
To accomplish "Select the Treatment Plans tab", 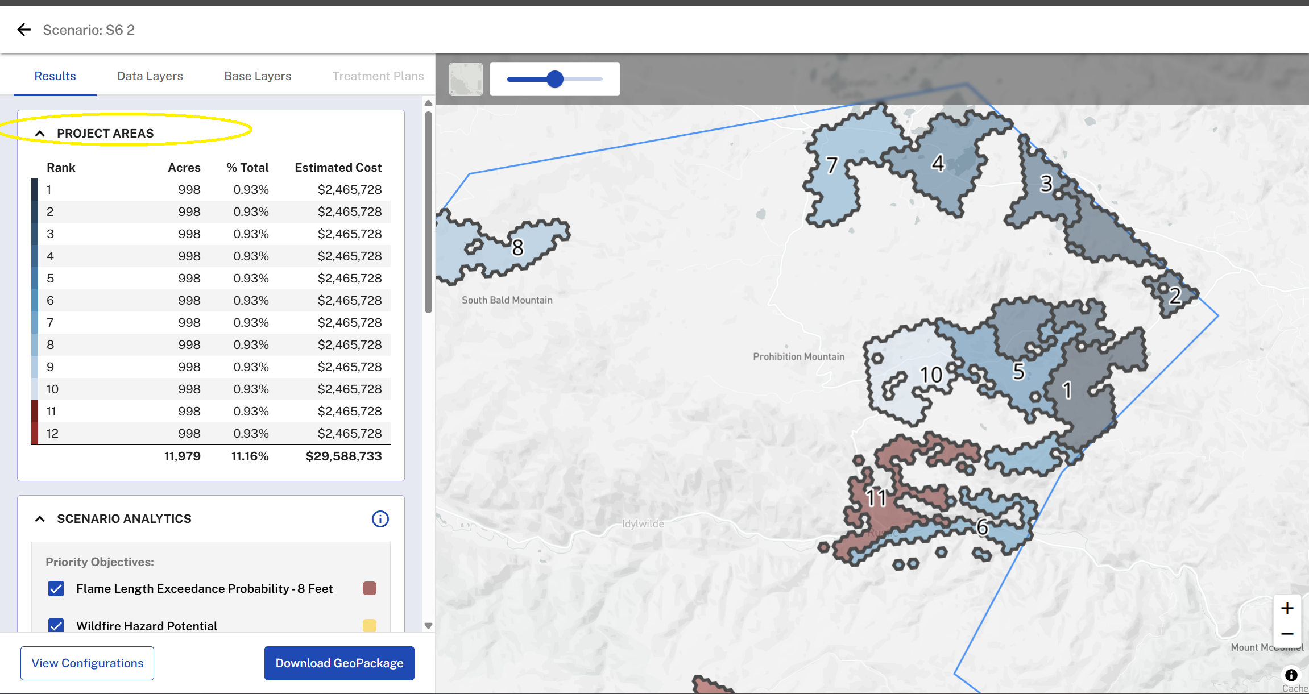I will coord(378,76).
